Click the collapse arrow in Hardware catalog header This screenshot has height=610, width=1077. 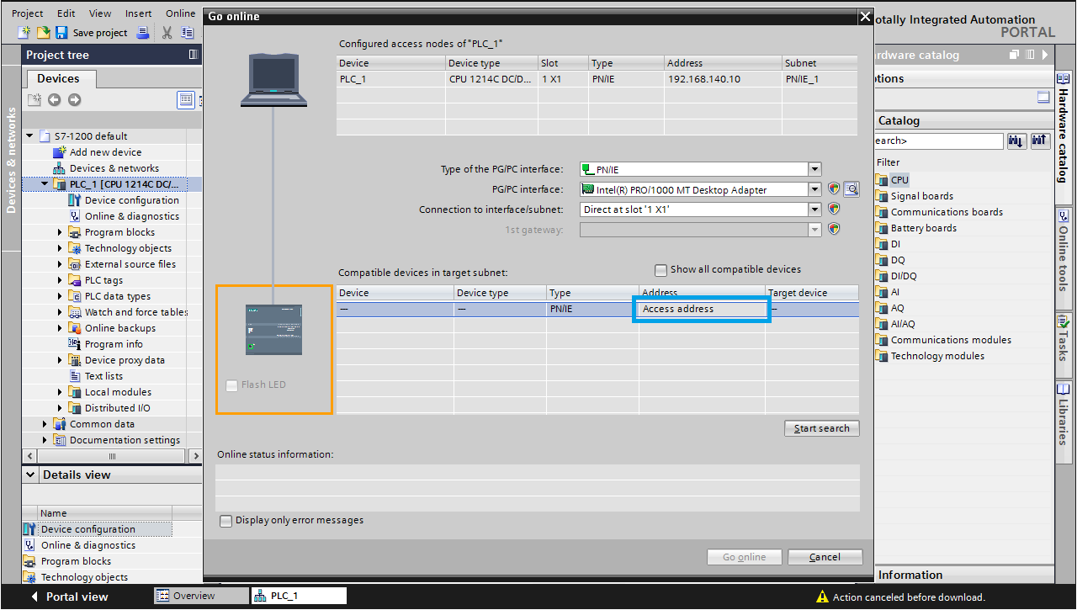[x=1045, y=55]
